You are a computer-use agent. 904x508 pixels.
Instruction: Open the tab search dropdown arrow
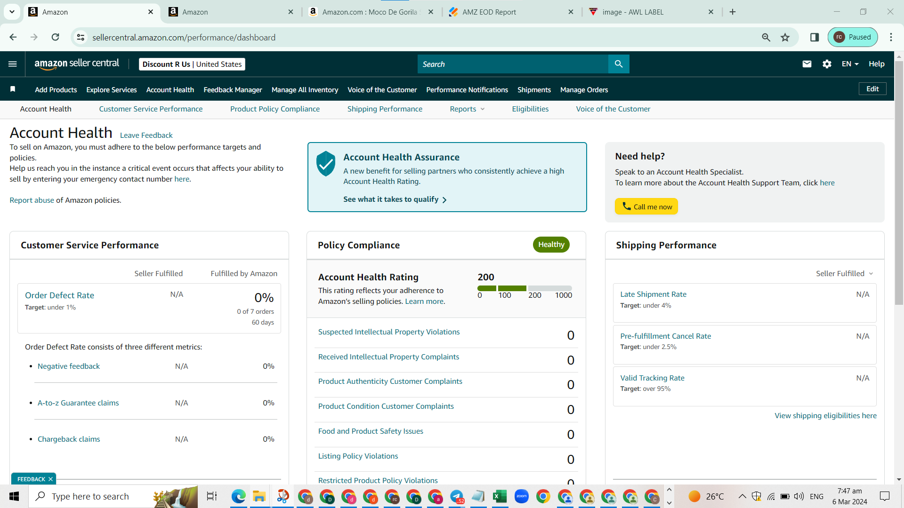[12, 12]
